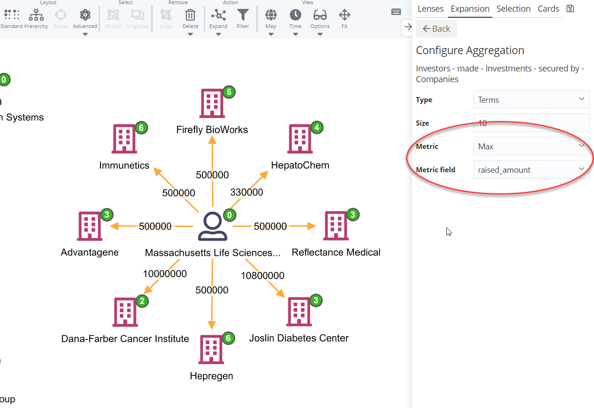The width and height of the screenshot is (594, 408).
Task: Select the Reflectance Medical company node
Action: (336, 226)
